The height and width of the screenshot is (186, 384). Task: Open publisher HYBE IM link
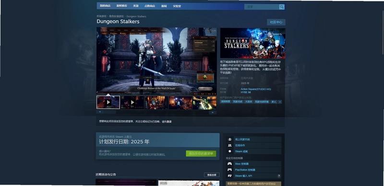click(x=246, y=92)
